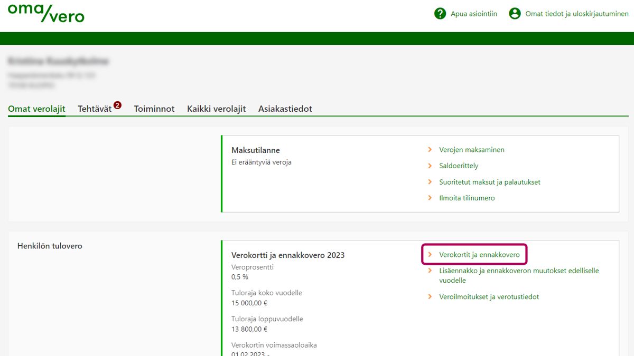Open Apua asiointiin help link

pyautogui.click(x=473, y=14)
